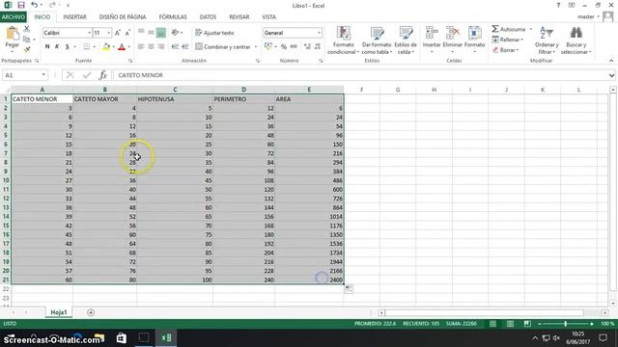
Task: Click the zoom slider handle
Action: [565, 324]
